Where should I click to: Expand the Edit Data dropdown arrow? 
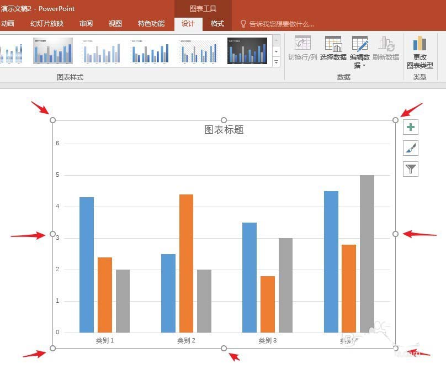364,66
